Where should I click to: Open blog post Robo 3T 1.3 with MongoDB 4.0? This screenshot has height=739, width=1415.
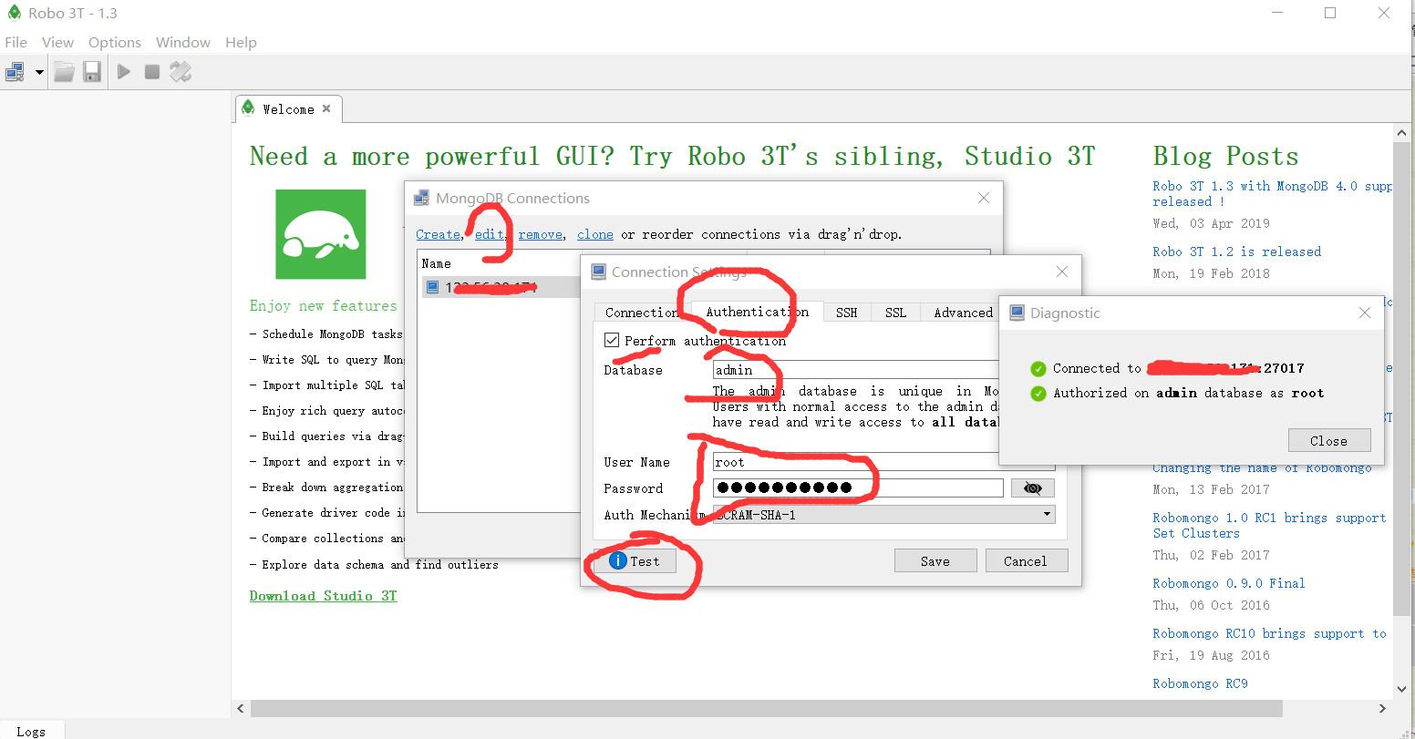pyautogui.click(x=1272, y=193)
